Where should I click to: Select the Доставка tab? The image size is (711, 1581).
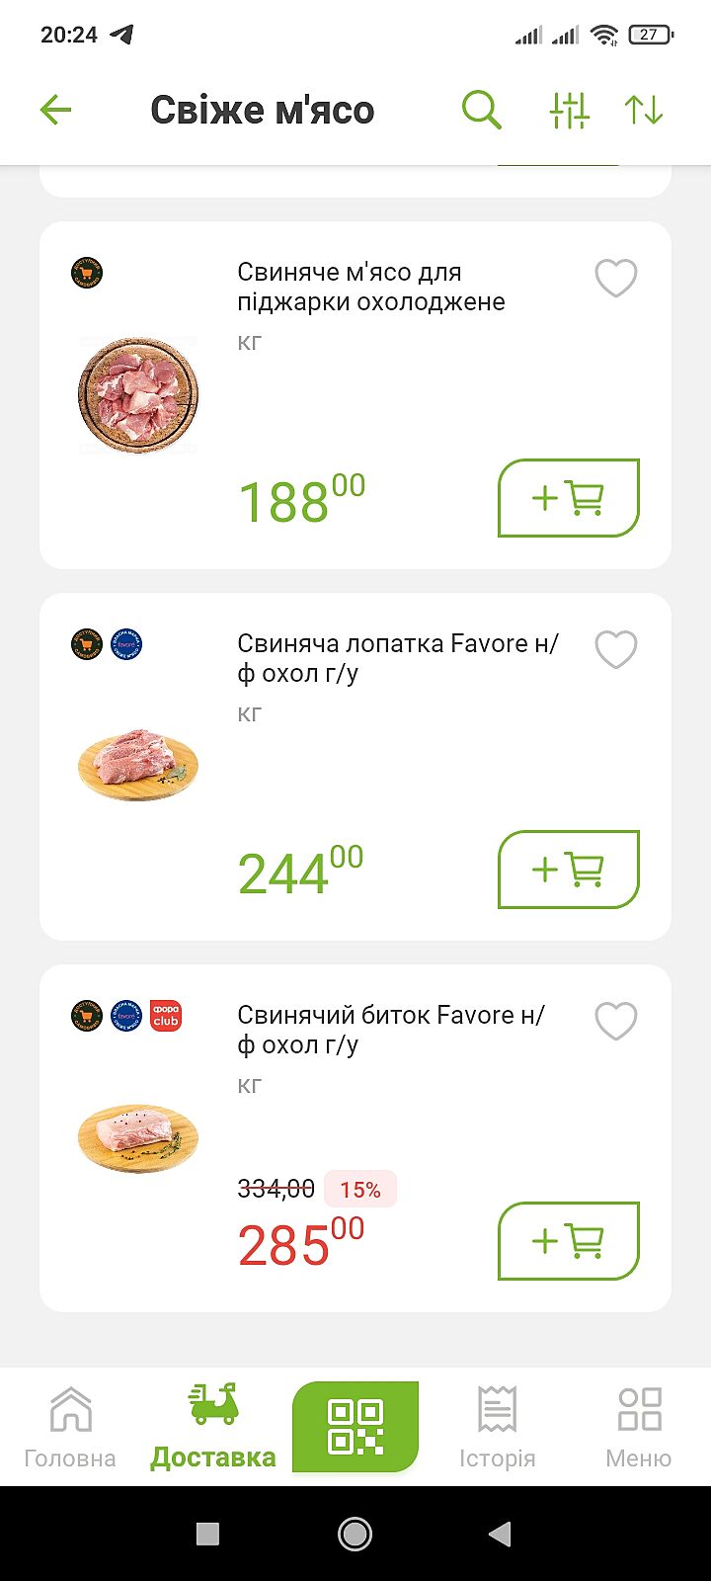(x=213, y=1427)
